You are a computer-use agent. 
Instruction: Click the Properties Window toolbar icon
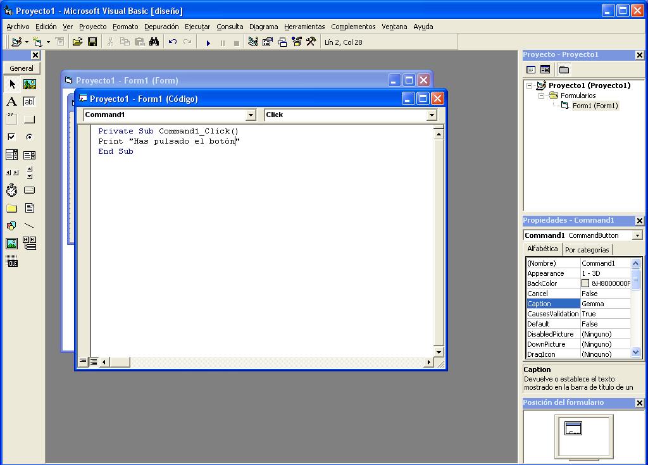[x=266, y=41]
